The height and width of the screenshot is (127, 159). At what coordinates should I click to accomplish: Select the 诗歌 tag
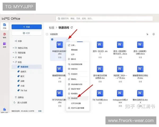click(21, 81)
